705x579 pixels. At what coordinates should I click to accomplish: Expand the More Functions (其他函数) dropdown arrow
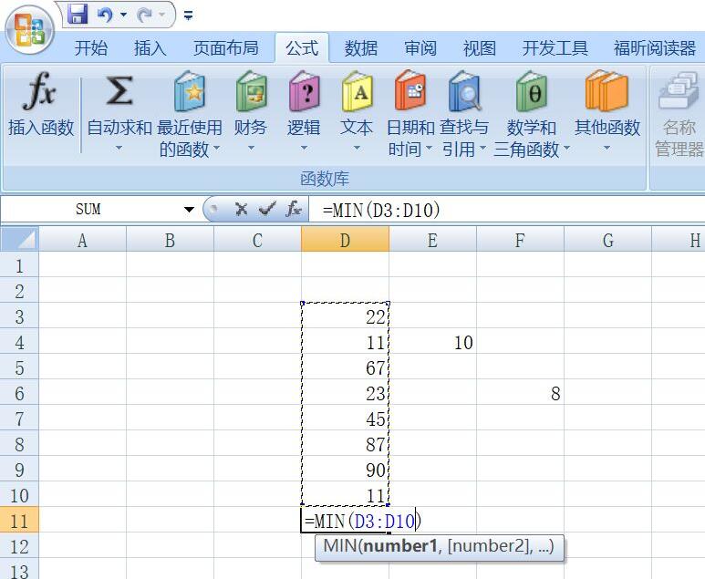click(607, 148)
